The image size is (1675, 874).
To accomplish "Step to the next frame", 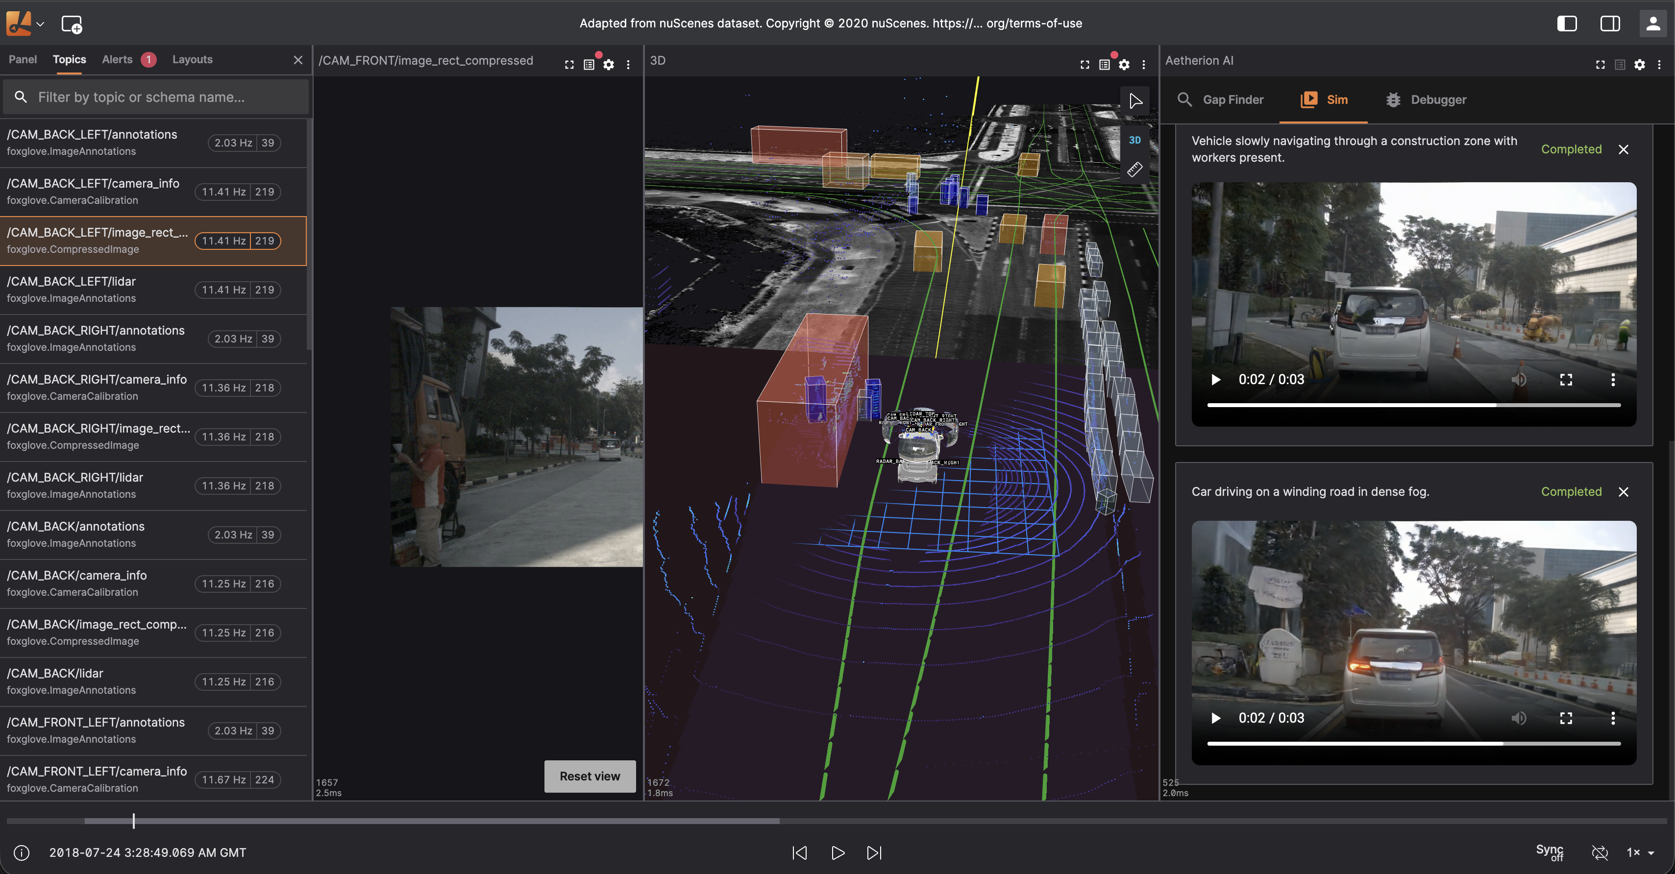I will pos(874,852).
